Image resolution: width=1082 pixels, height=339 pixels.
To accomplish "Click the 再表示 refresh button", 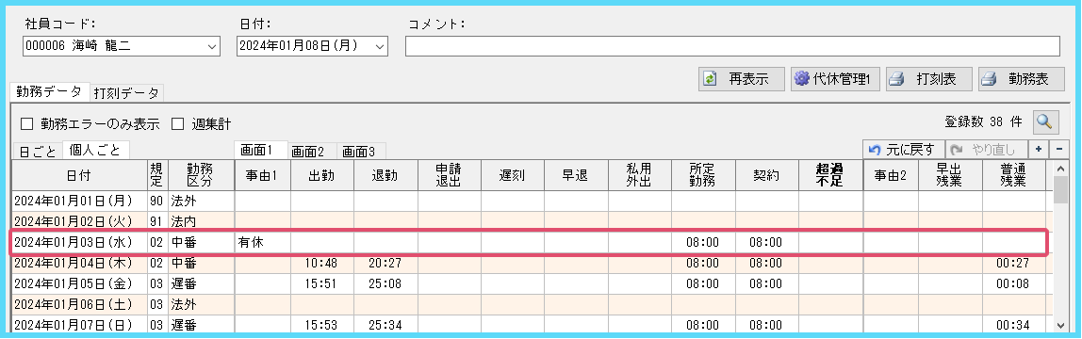I will 742,79.
